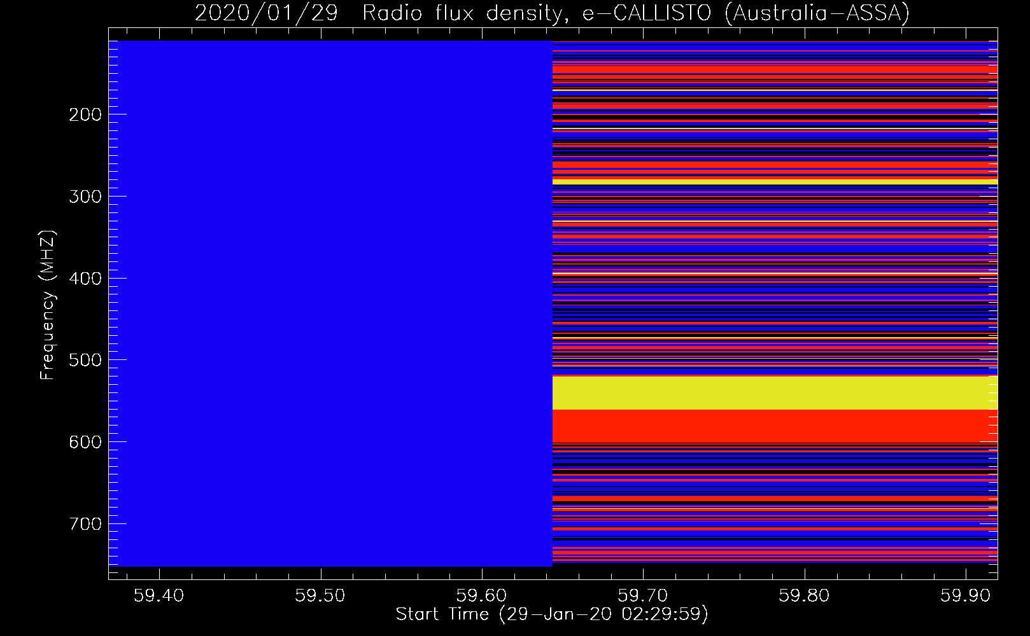The image size is (1030, 636).
Task: Select the 700 frequency tick label
Action: (x=85, y=524)
